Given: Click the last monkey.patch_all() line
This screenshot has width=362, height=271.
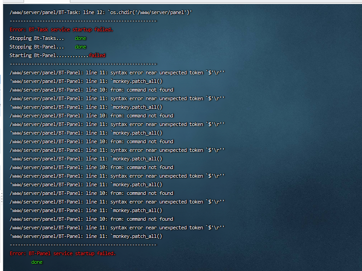Looking at the screenshot, I should (86, 236).
